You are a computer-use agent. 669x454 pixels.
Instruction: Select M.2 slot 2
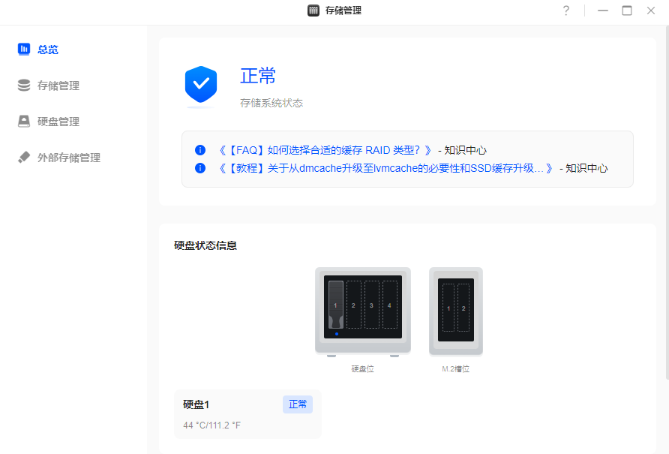coord(463,308)
